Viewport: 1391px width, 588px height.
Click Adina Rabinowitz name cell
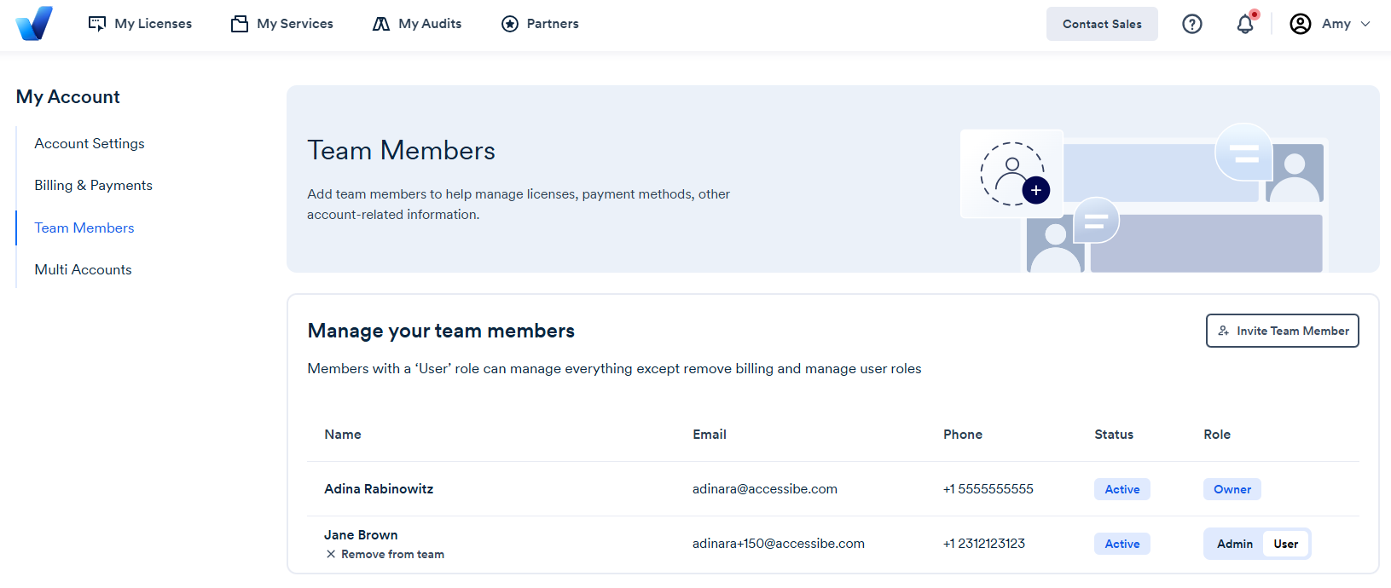point(379,489)
